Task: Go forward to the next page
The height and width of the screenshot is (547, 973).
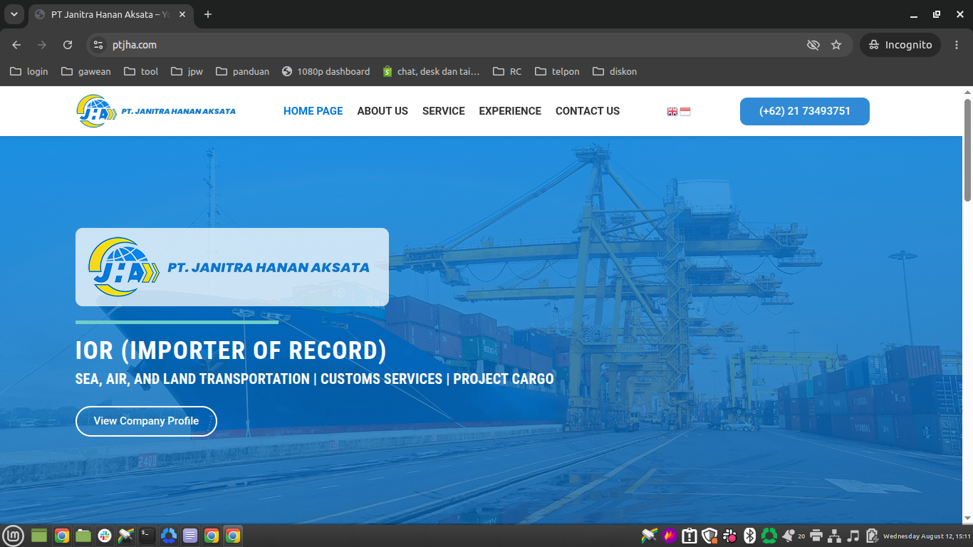Action: click(x=42, y=45)
